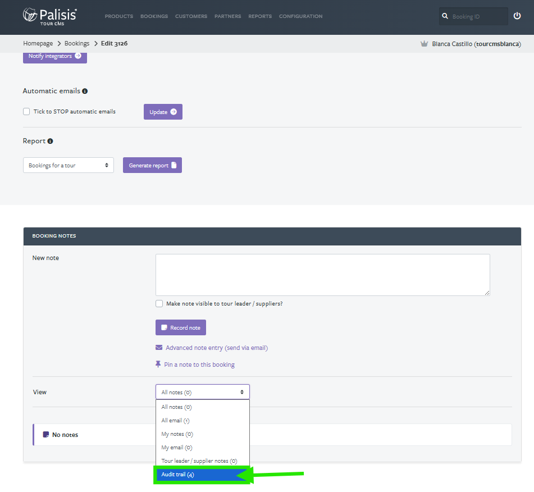Image resolution: width=534 pixels, height=492 pixels.
Task: Enable Make note visible to tour leader
Action: pyautogui.click(x=159, y=304)
